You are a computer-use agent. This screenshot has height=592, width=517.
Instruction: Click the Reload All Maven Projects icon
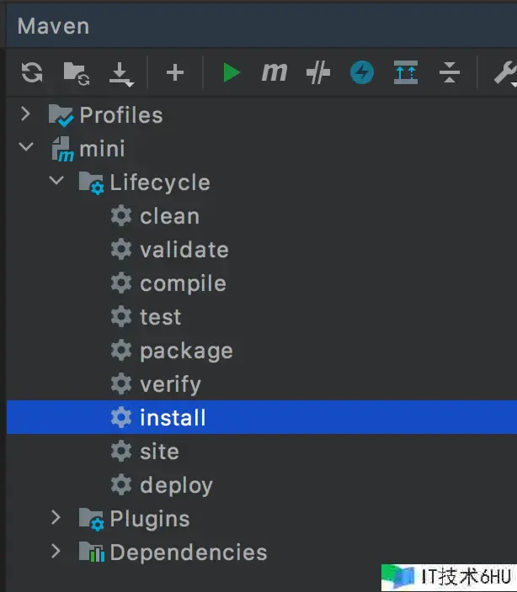32,73
